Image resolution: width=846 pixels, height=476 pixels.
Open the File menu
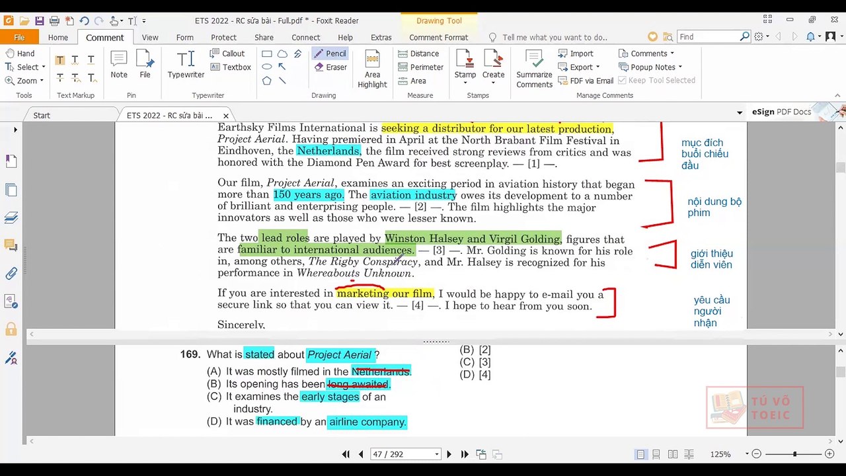pyautogui.click(x=19, y=38)
